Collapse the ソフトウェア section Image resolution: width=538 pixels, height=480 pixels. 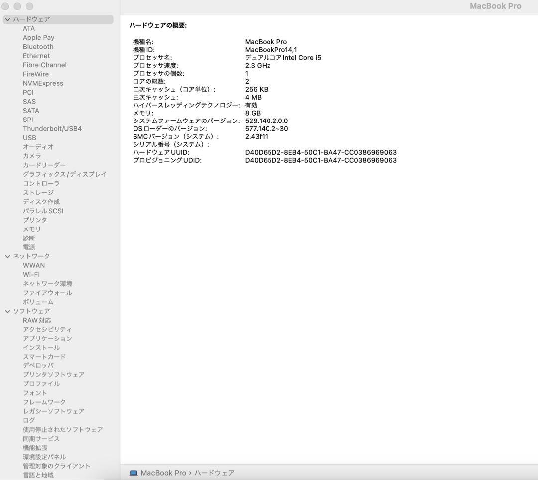tap(7, 311)
